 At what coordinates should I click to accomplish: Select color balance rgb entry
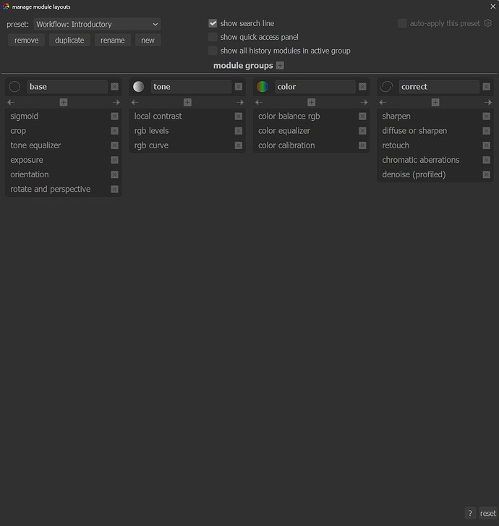289,116
